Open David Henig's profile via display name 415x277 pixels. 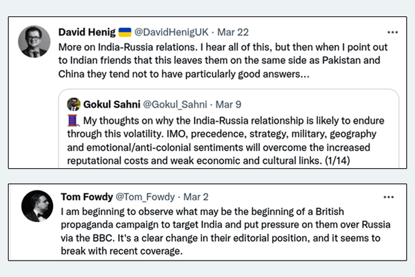(x=87, y=32)
